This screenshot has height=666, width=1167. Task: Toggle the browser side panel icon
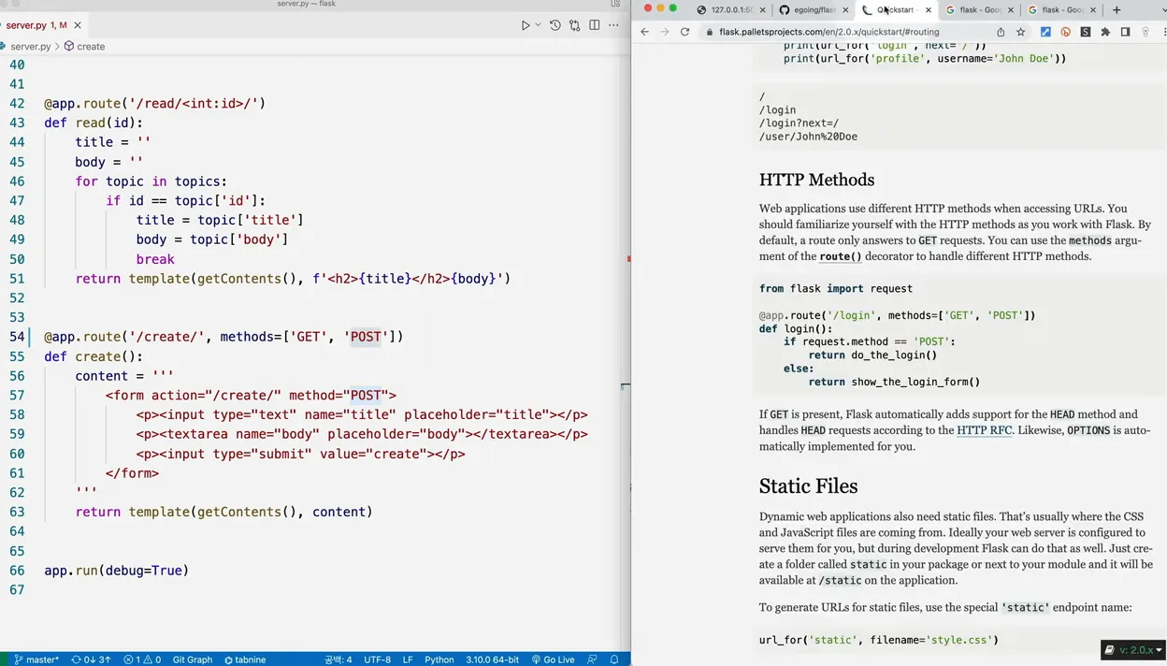point(1126,32)
